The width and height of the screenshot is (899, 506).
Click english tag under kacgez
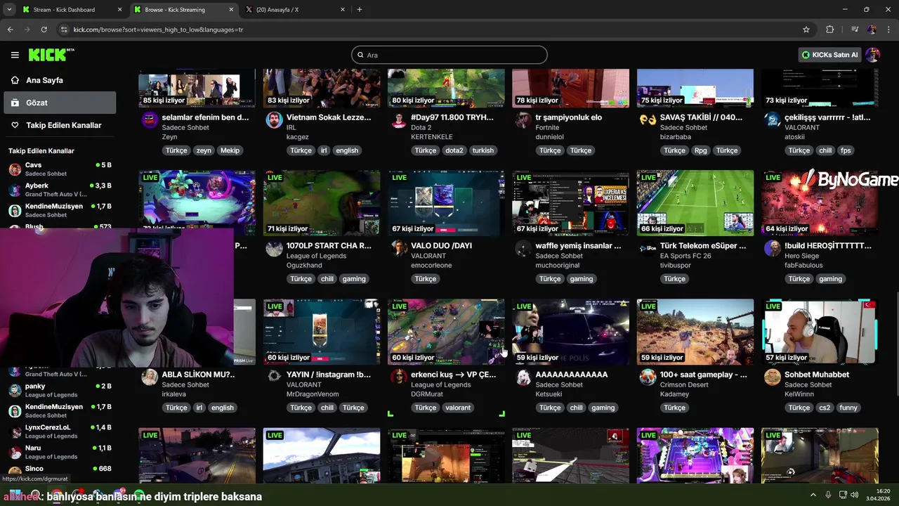point(347,150)
